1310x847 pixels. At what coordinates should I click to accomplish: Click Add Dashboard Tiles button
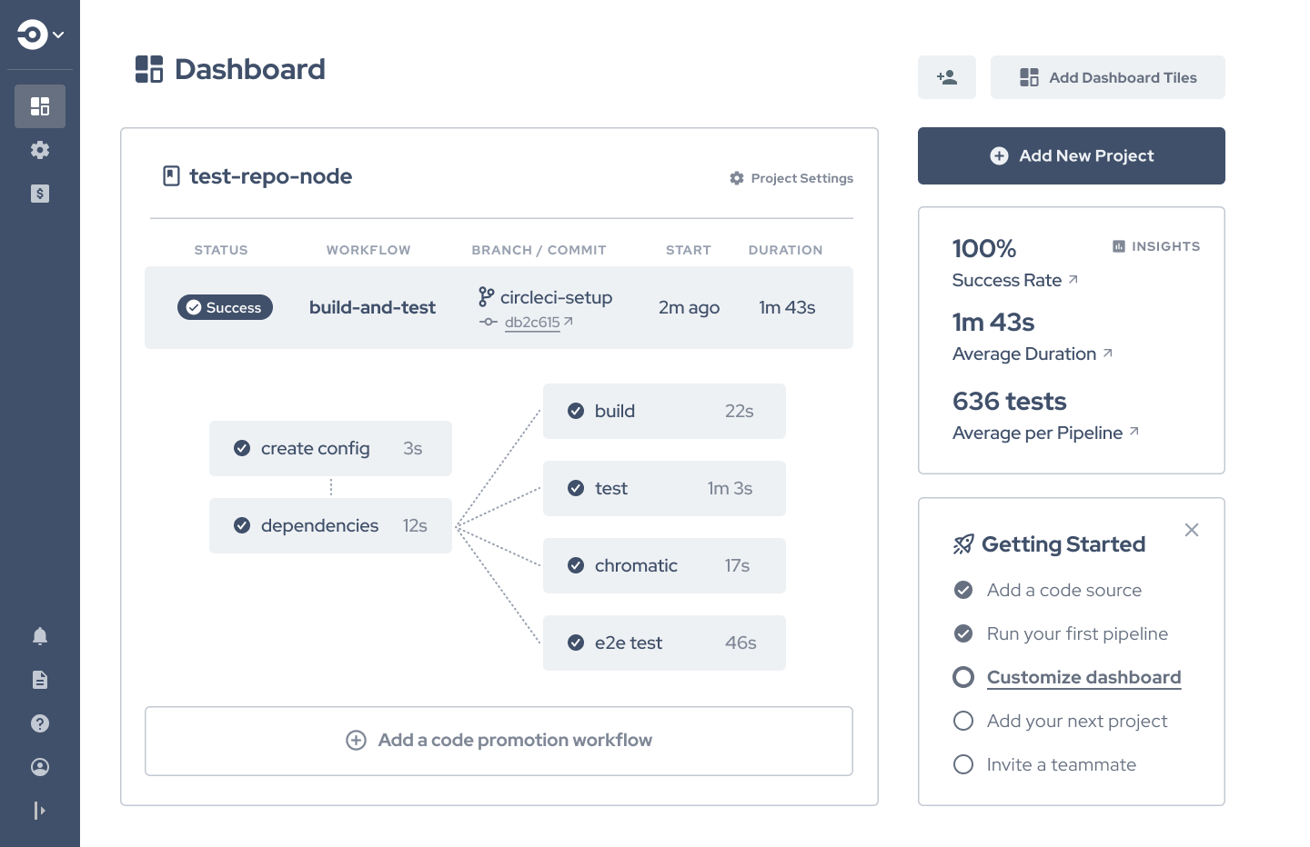1107,77
